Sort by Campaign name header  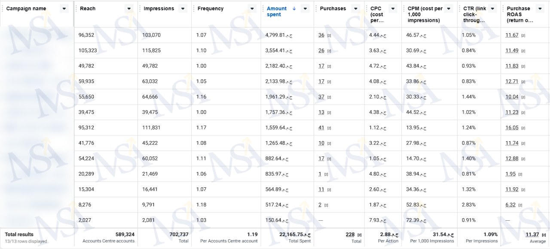(x=26, y=9)
